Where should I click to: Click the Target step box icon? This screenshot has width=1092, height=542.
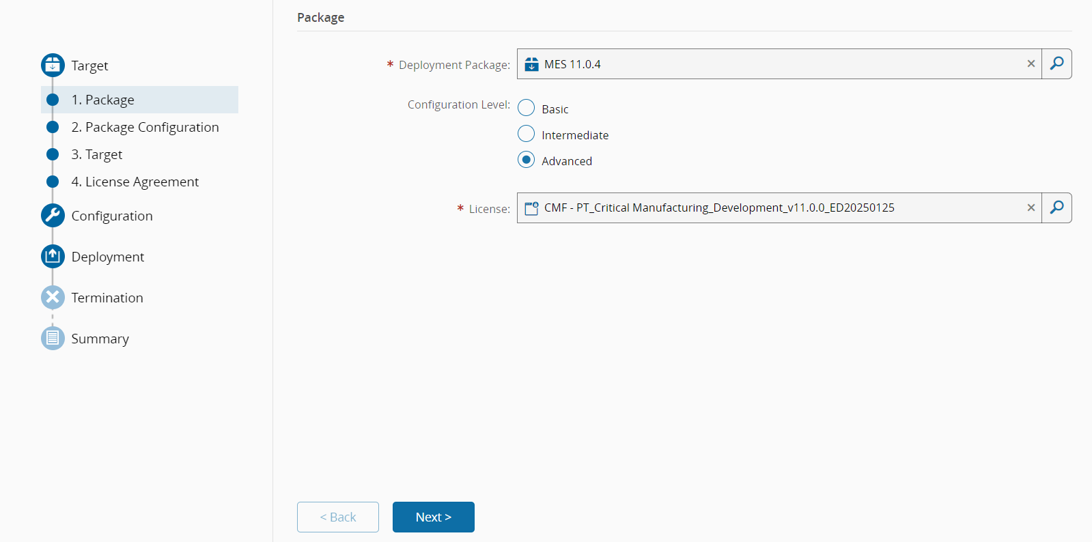click(x=53, y=66)
